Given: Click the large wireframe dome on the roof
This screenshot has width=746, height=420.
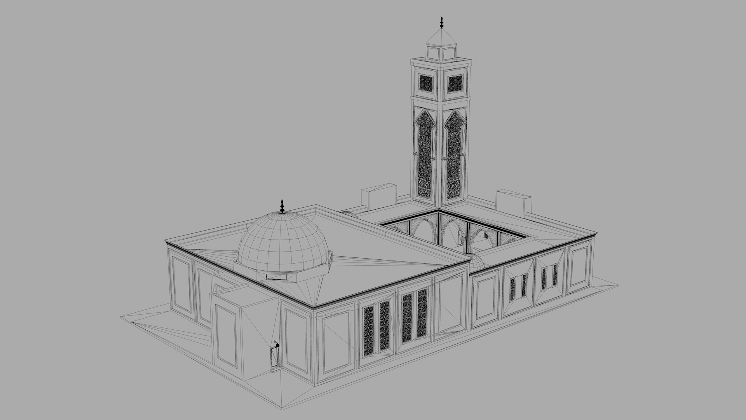Looking at the screenshot, I should coord(284,241).
